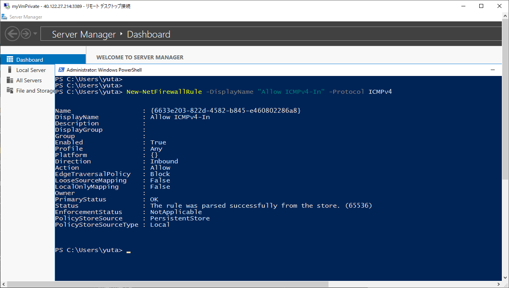The image size is (509, 288).
Task: Open File and Storage Services item
Action: tap(35, 91)
